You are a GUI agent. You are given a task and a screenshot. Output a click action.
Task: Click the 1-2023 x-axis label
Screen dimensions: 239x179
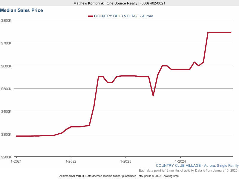[x=125, y=161]
